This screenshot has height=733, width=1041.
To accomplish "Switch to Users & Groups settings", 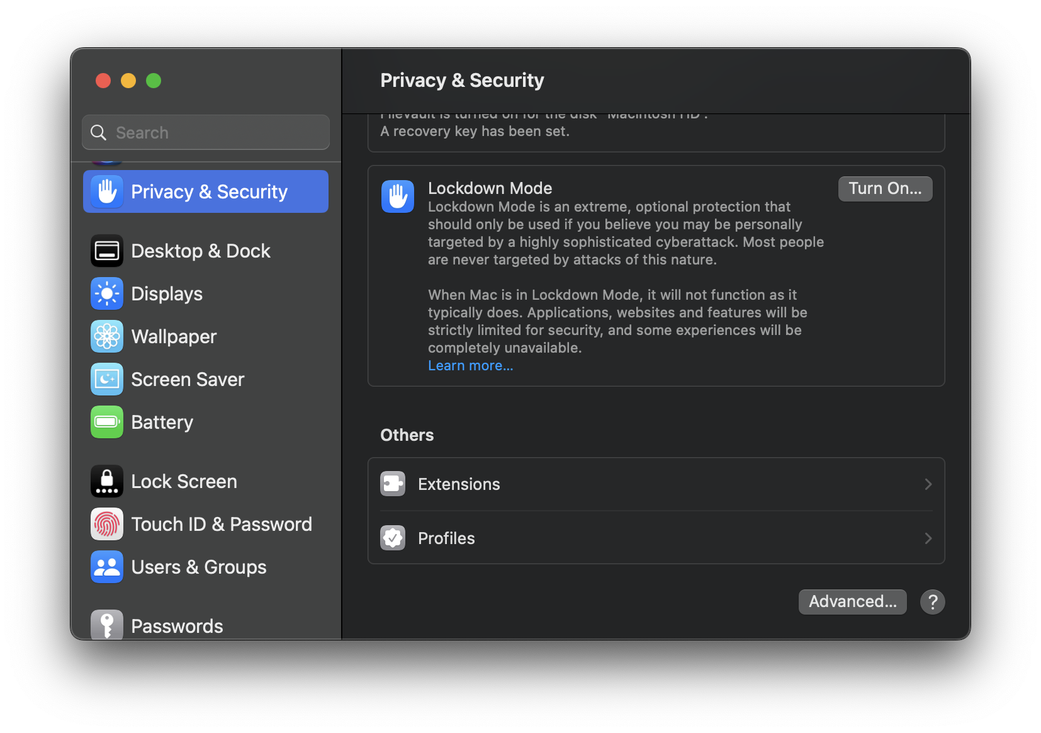I will coord(198,566).
